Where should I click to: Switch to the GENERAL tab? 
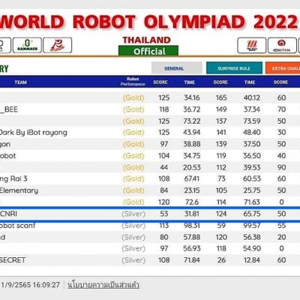click(x=177, y=68)
